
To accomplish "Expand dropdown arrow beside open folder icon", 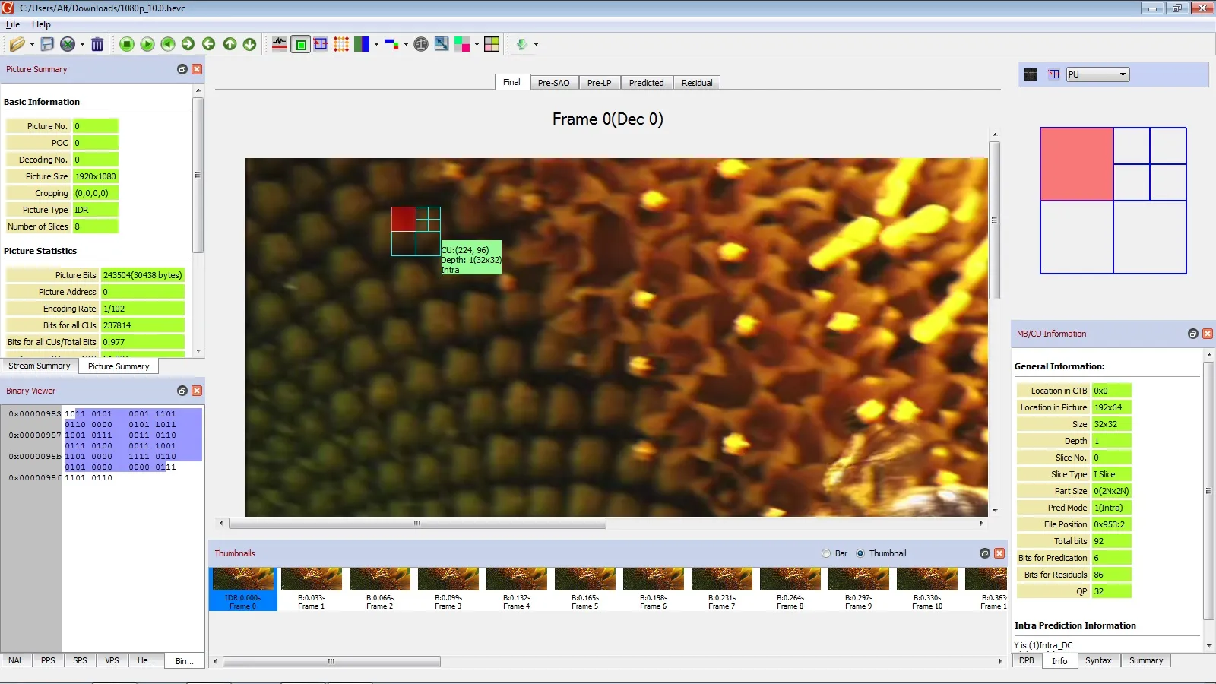I will (x=32, y=44).
